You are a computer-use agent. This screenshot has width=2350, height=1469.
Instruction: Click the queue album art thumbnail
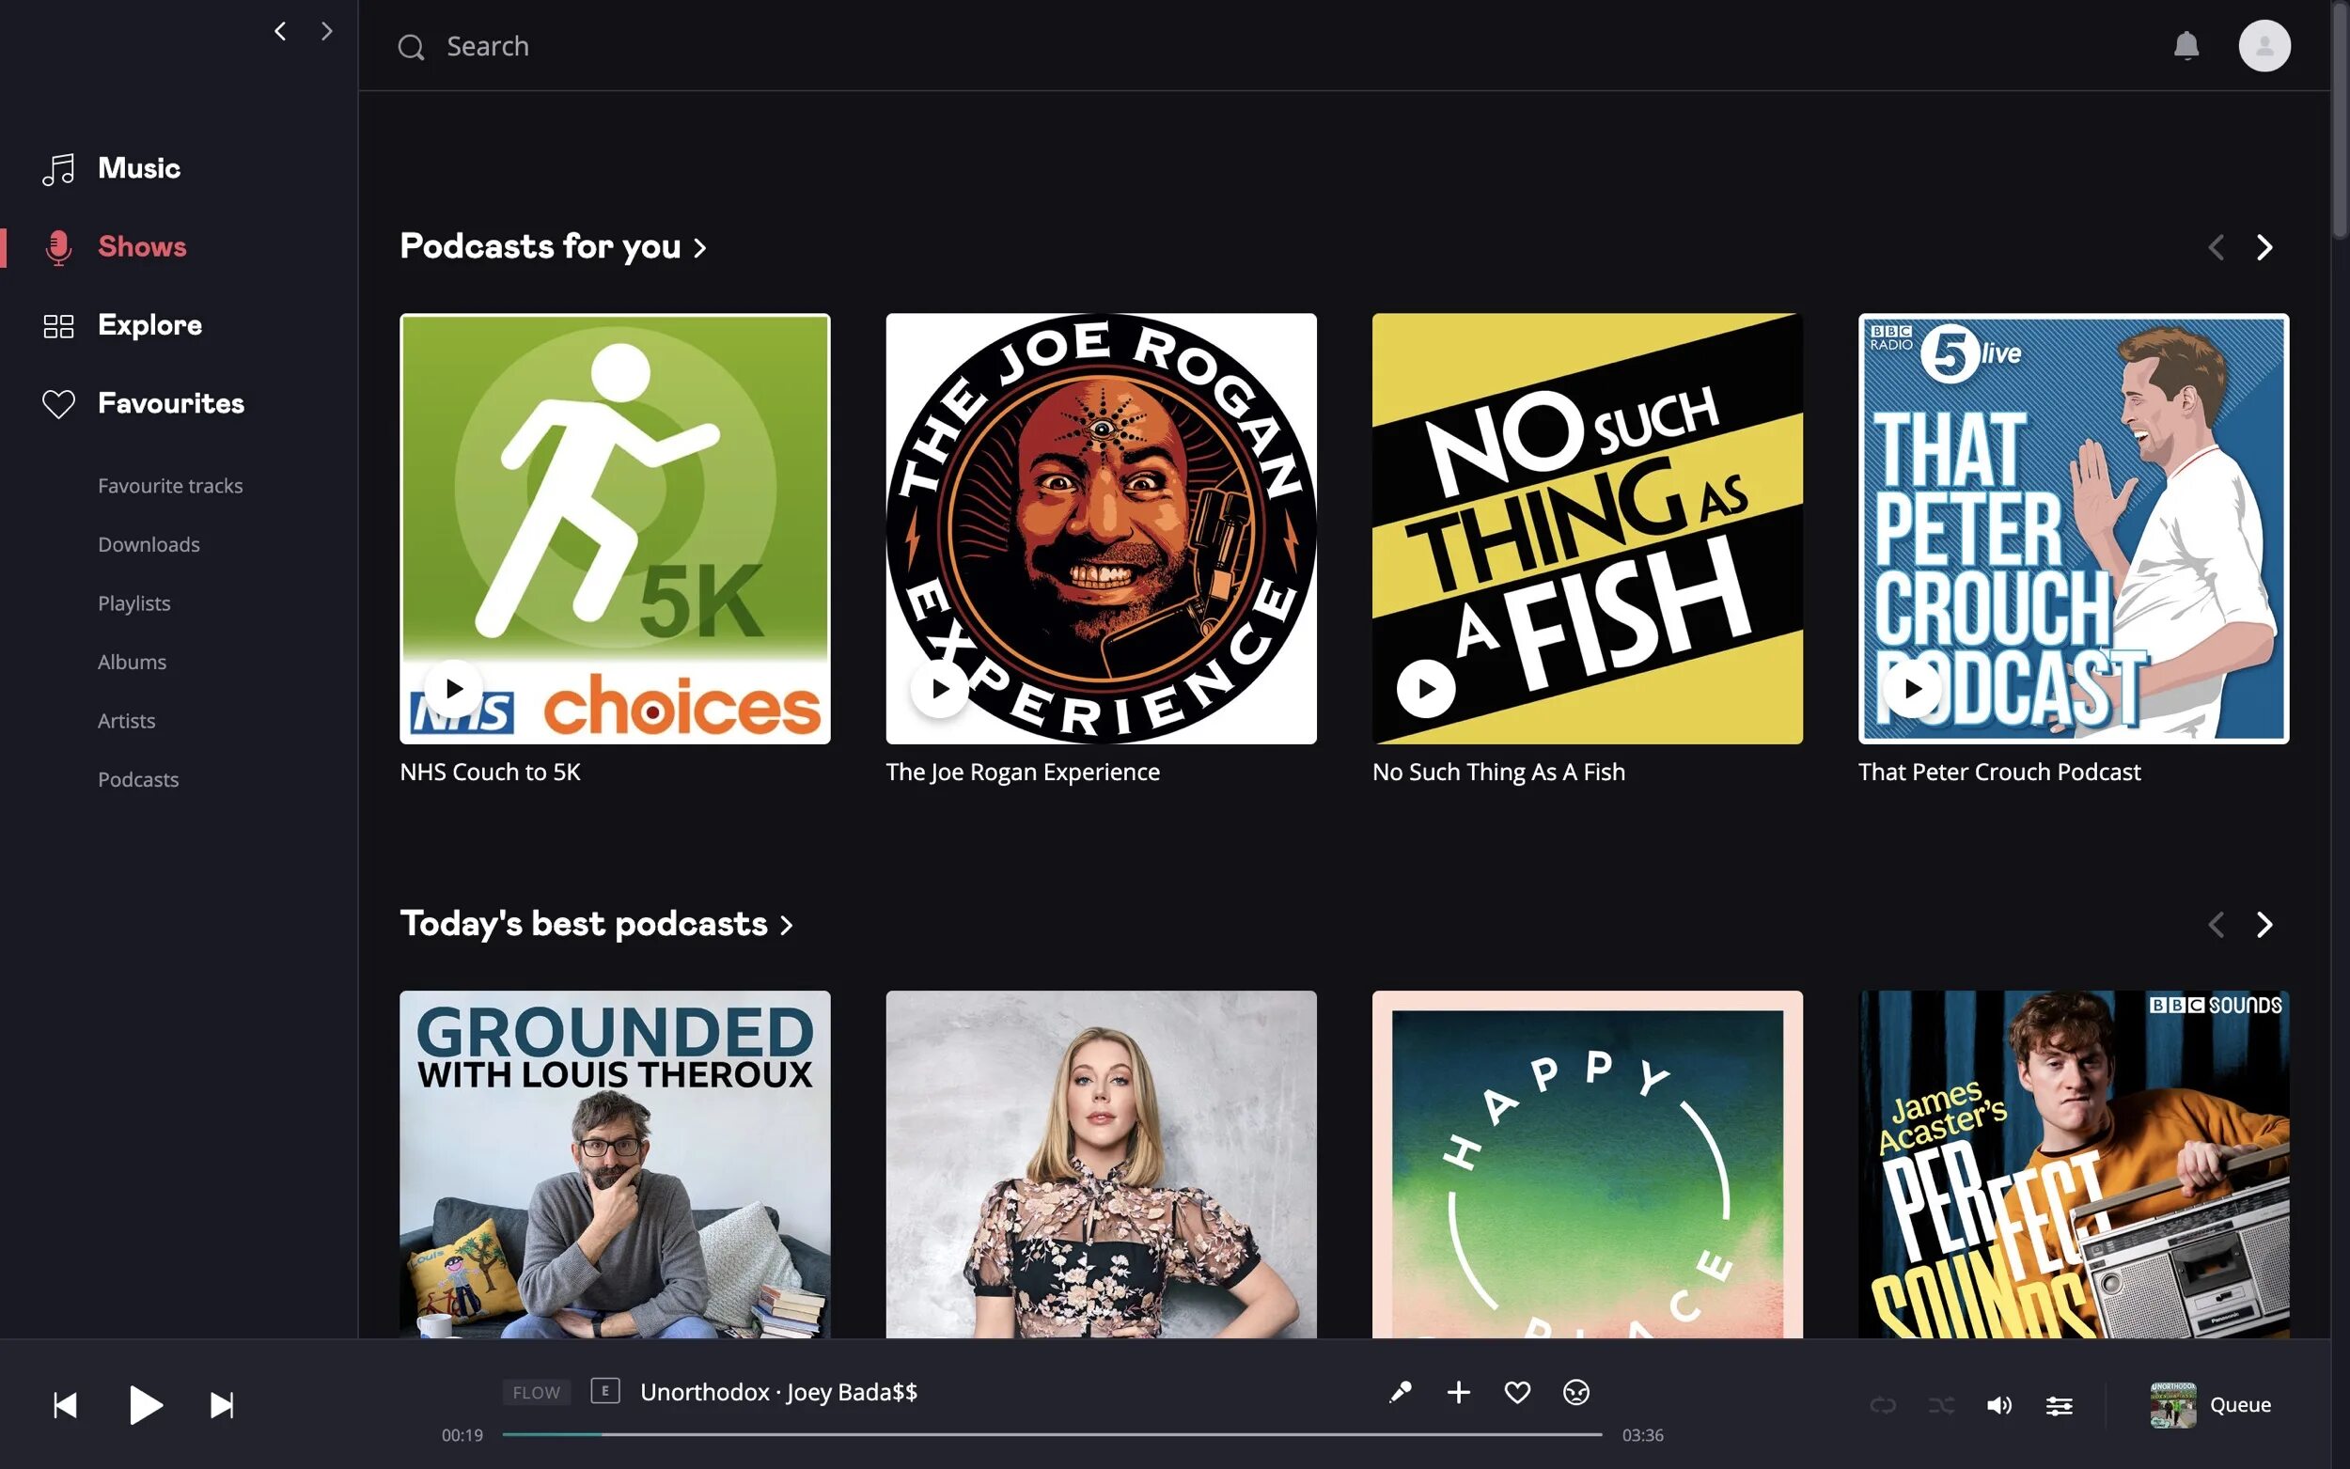tap(2173, 1405)
